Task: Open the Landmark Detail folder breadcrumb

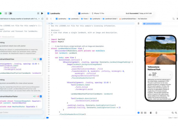Action: pos(109,19)
